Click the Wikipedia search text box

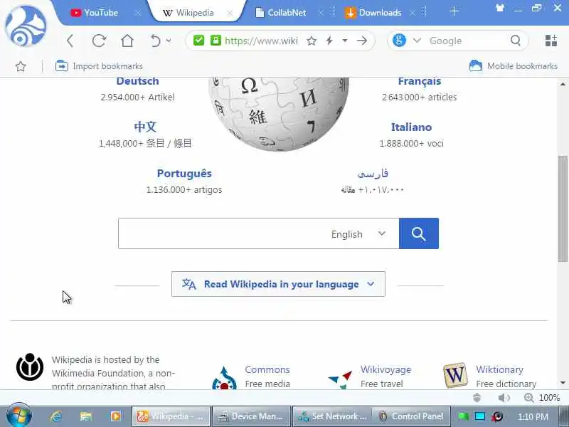221,234
